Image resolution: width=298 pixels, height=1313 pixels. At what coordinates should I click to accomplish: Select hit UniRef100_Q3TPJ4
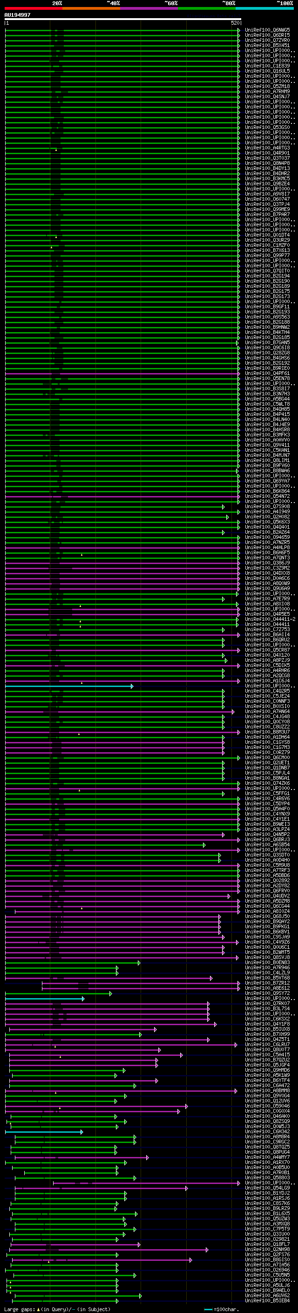click(x=267, y=204)
